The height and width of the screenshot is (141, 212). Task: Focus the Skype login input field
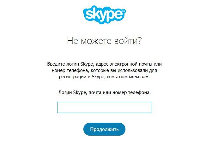(105, 107)
